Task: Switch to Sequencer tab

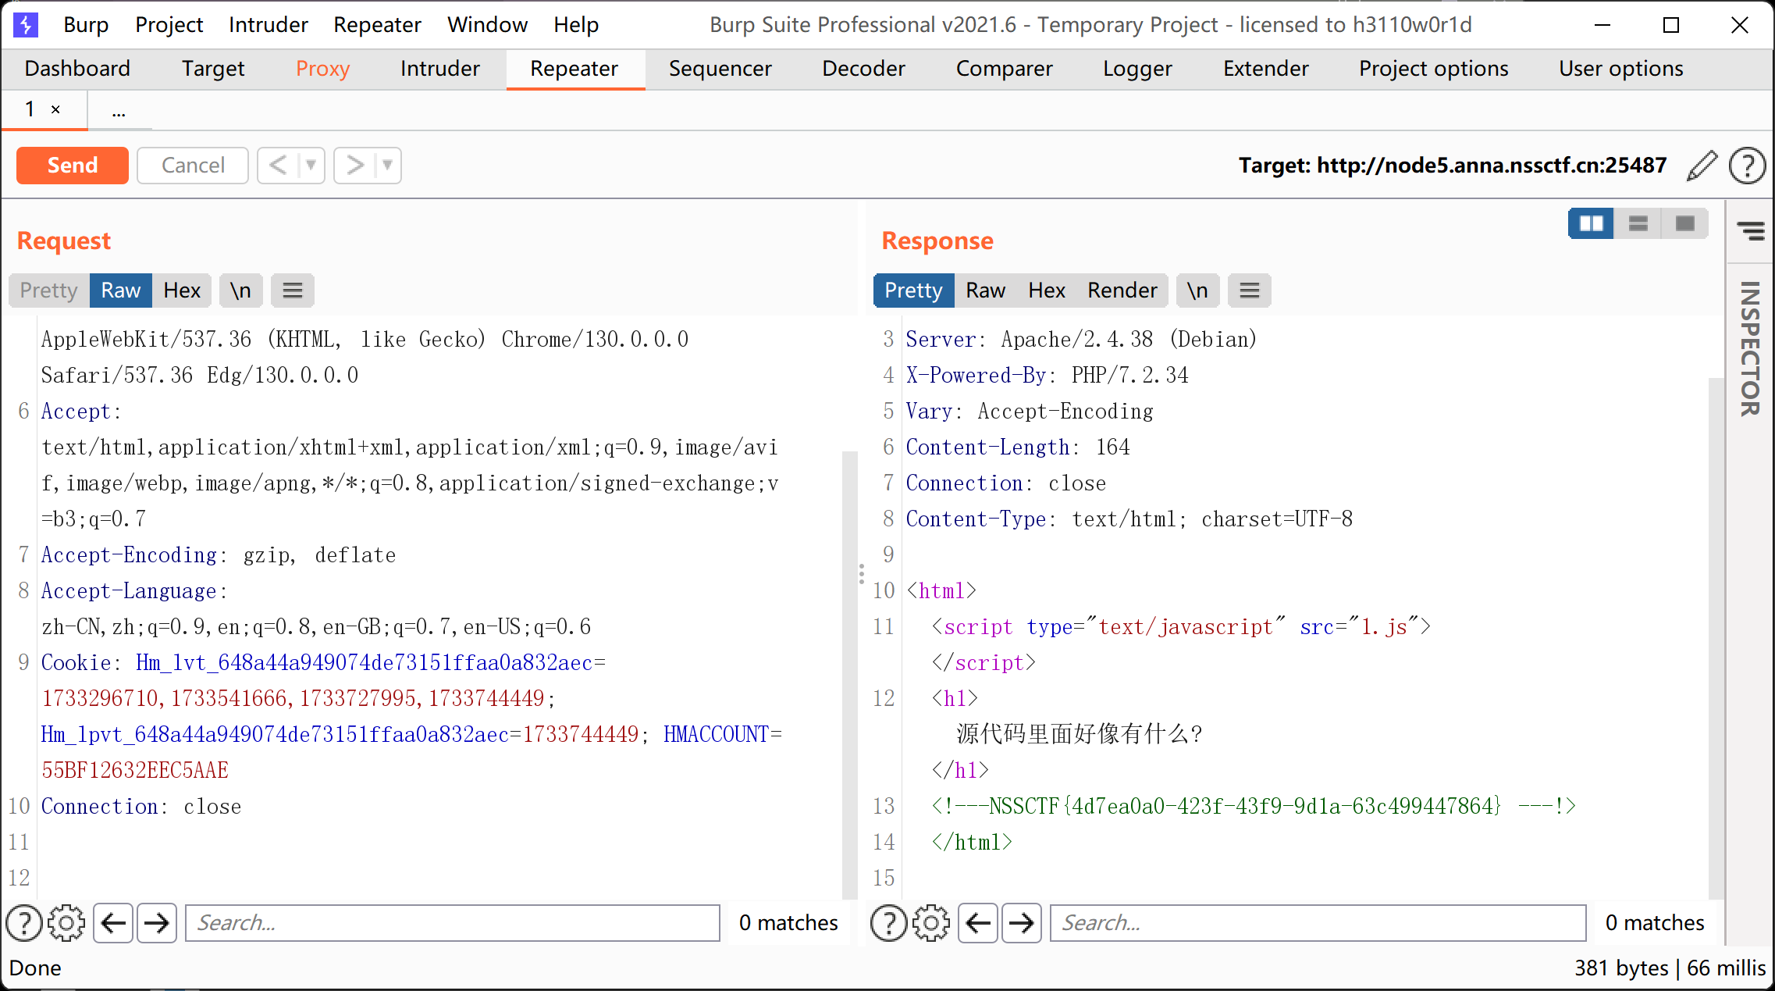Action: pos(720,69)
